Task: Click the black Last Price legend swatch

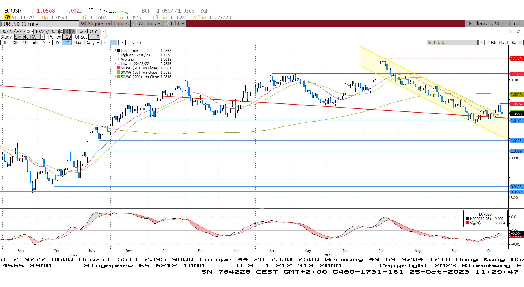Action: click(x=118, y=50)
